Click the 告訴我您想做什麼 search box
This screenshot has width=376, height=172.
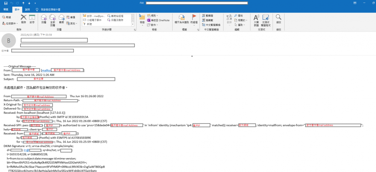[48, 10]
